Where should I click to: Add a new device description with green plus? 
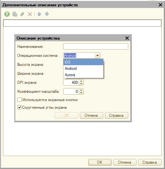[7, 14]
